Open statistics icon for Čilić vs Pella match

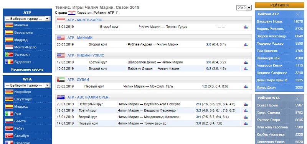click(x=246, y=27)
